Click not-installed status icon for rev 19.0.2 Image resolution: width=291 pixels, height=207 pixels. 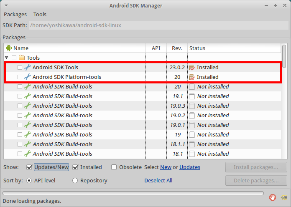click(192, 116)
